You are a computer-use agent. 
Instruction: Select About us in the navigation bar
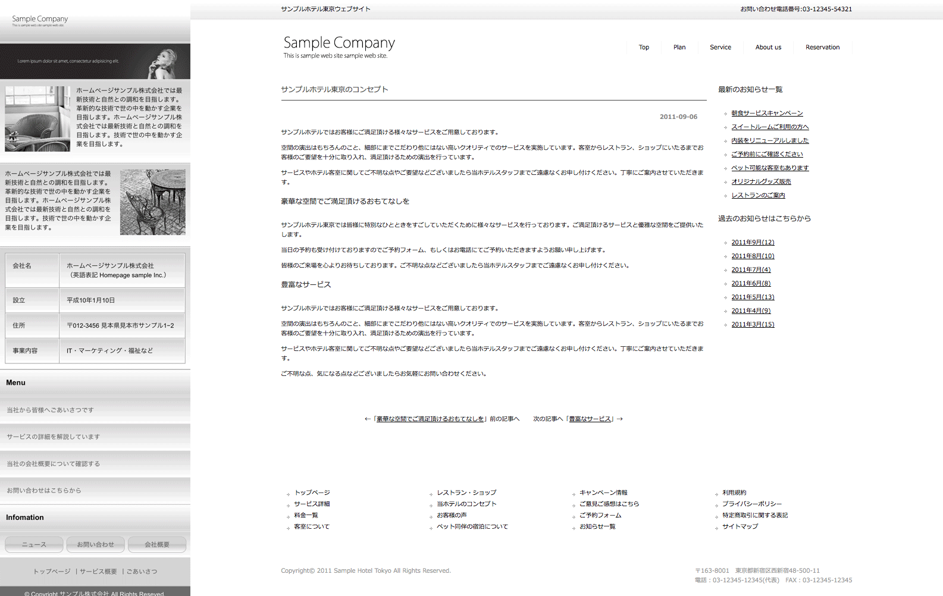point(768,47)
